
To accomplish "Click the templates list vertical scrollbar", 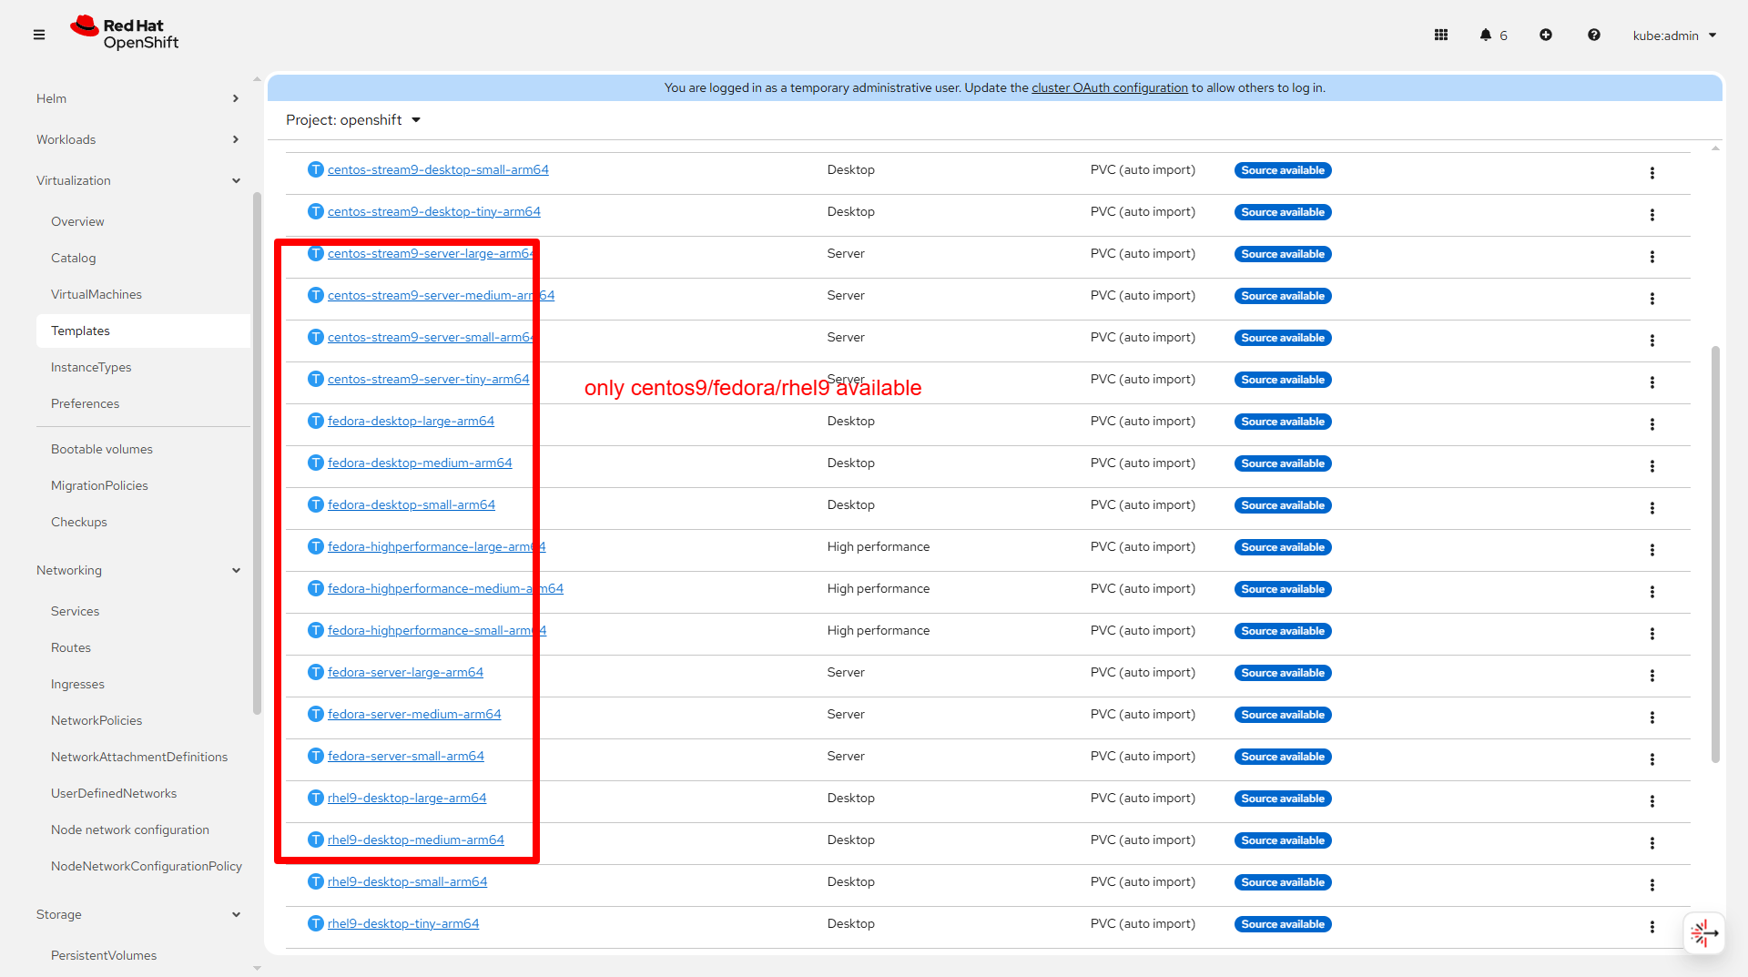I will [x=1715, y=554].
